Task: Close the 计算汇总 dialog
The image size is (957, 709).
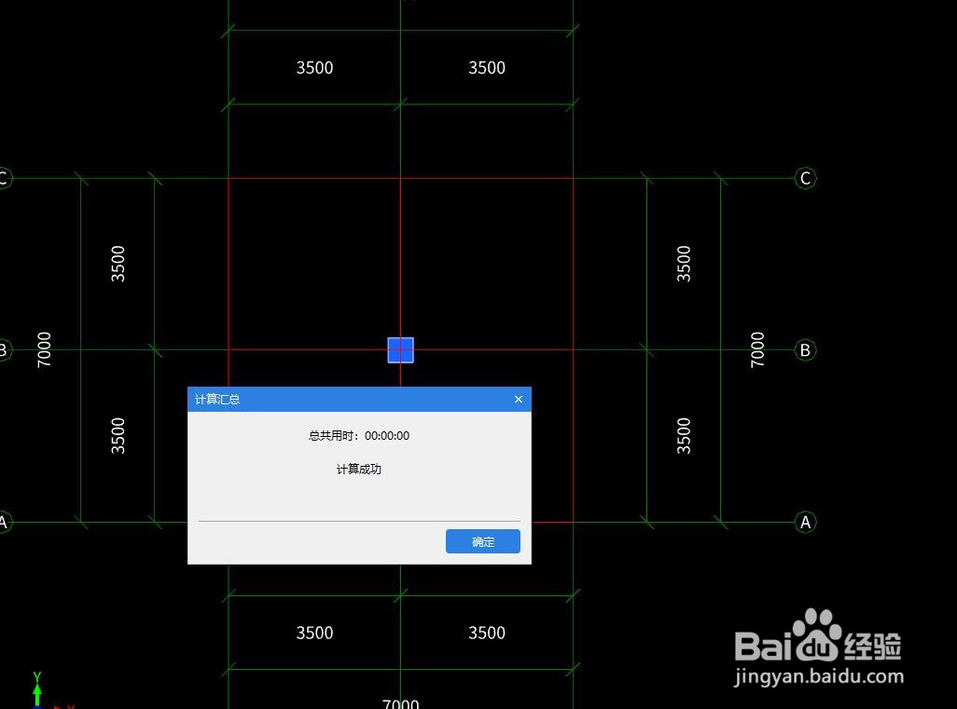Action: 519,400
